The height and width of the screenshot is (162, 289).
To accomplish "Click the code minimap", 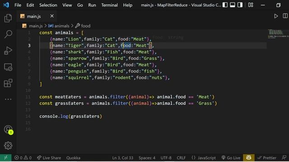I will (x=278, y=34).
